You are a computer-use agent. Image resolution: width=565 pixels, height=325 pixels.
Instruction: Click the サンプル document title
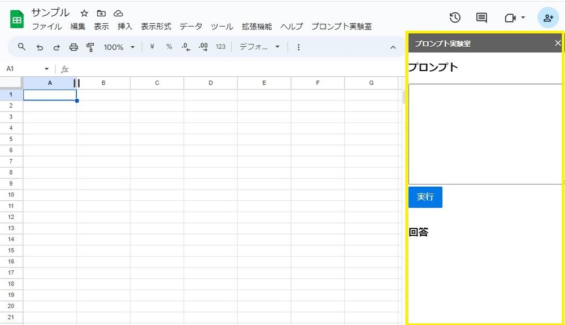[x=50, y=12]
